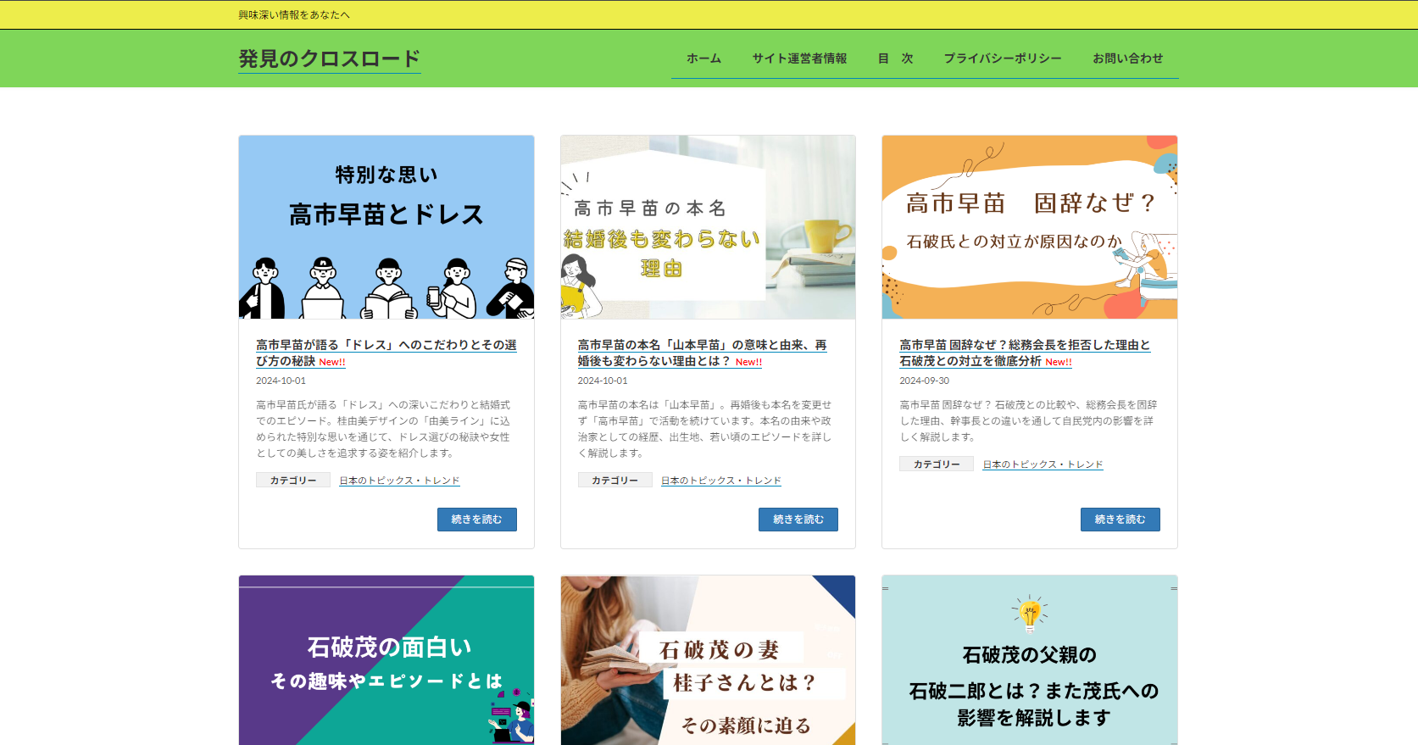Go to the ホーム menu item
Image resolution: width=1418 pixels, height=745 pixels.
(703, 58)
